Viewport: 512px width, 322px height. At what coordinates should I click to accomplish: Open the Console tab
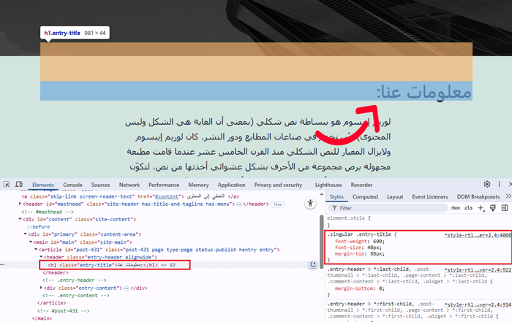pos(72,185)
